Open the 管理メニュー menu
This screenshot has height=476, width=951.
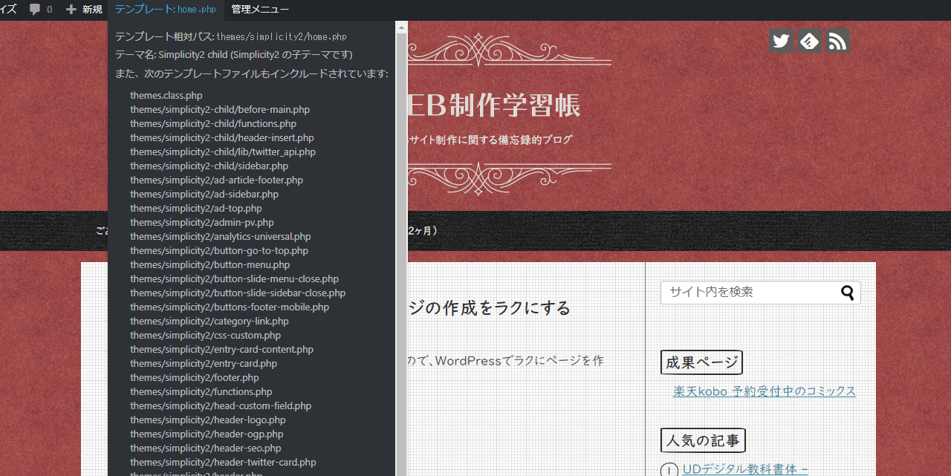tap(260, 10)
